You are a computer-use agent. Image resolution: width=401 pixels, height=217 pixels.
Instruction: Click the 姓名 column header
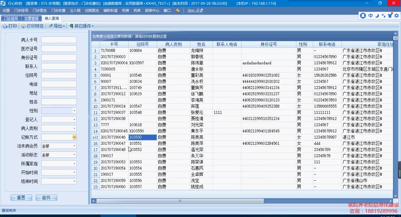pos(201,44)
